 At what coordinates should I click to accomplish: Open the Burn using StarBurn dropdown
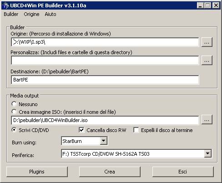click(x=104, y=141)
